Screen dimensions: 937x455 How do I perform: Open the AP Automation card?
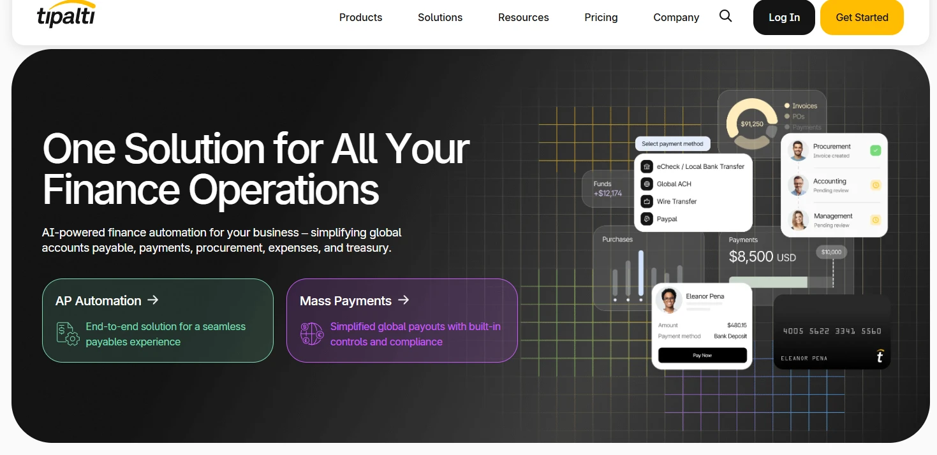pos(158,321)
